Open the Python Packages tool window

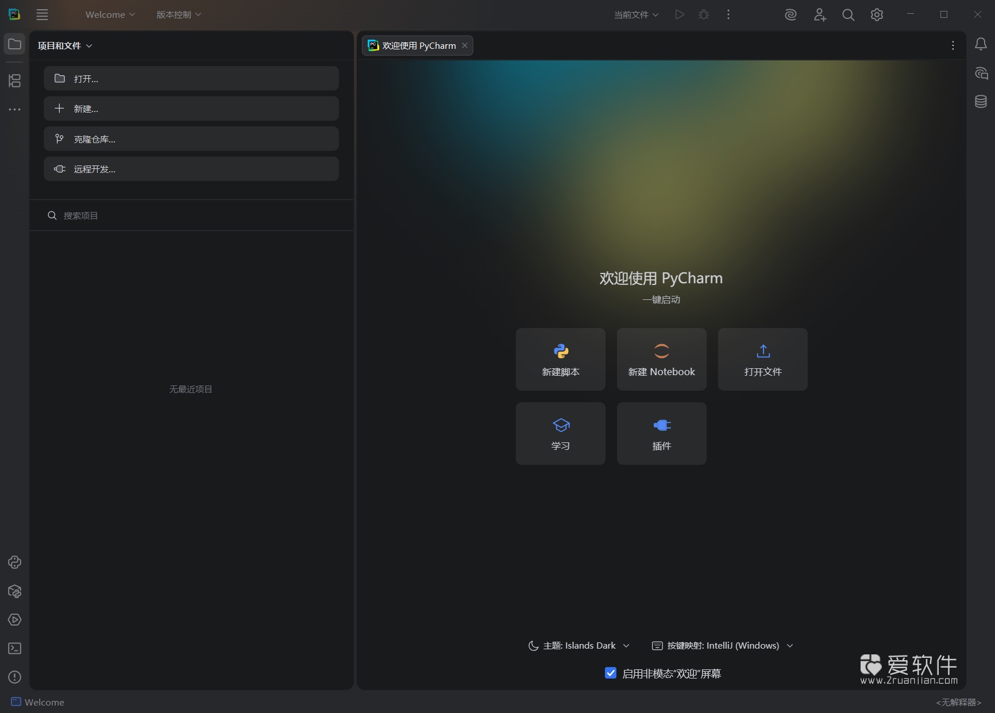click(x=15, y=592)
